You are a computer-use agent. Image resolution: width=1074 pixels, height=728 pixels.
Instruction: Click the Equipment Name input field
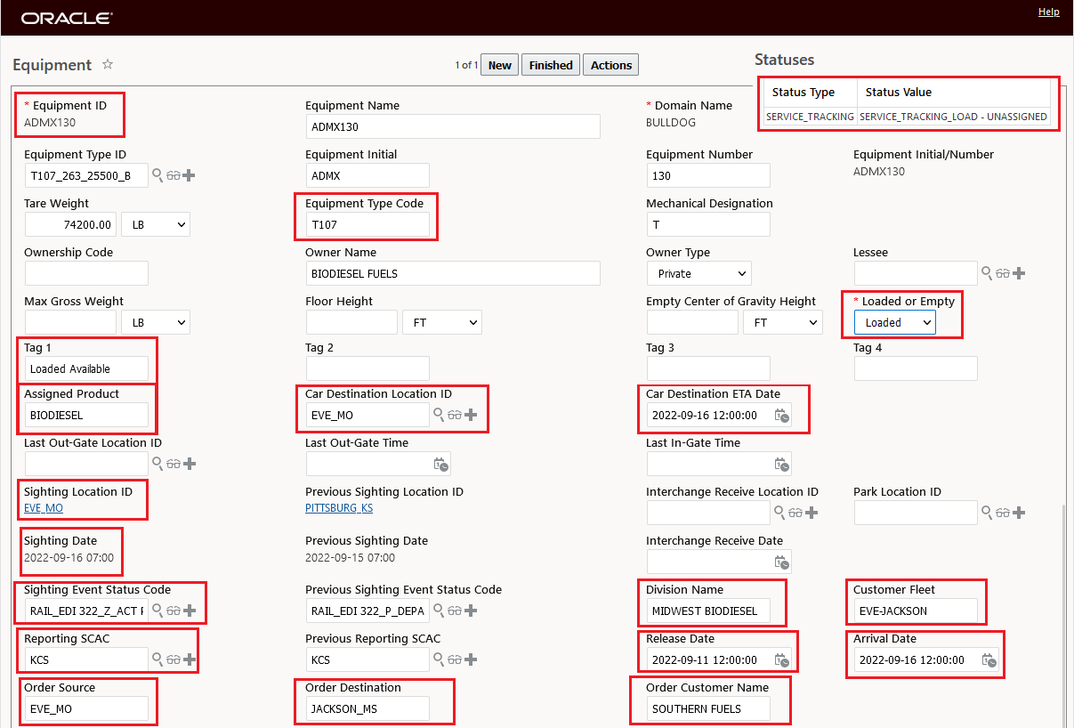[453, 126]
